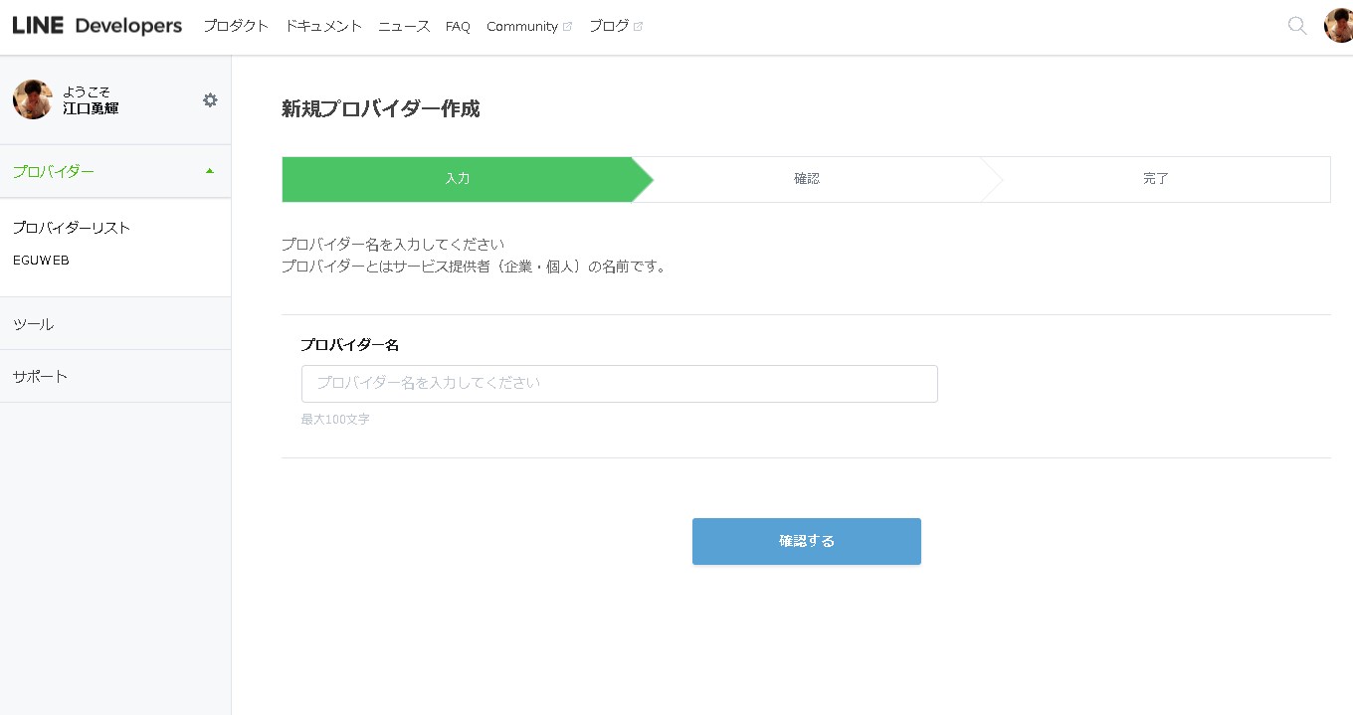
Task: Go to the FAQ page
Action: 457,26
